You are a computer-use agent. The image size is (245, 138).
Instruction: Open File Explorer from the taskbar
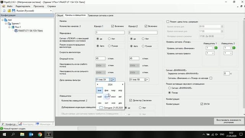point(22,135)
